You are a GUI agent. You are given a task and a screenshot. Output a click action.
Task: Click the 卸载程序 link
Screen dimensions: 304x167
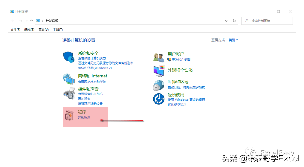84,118
